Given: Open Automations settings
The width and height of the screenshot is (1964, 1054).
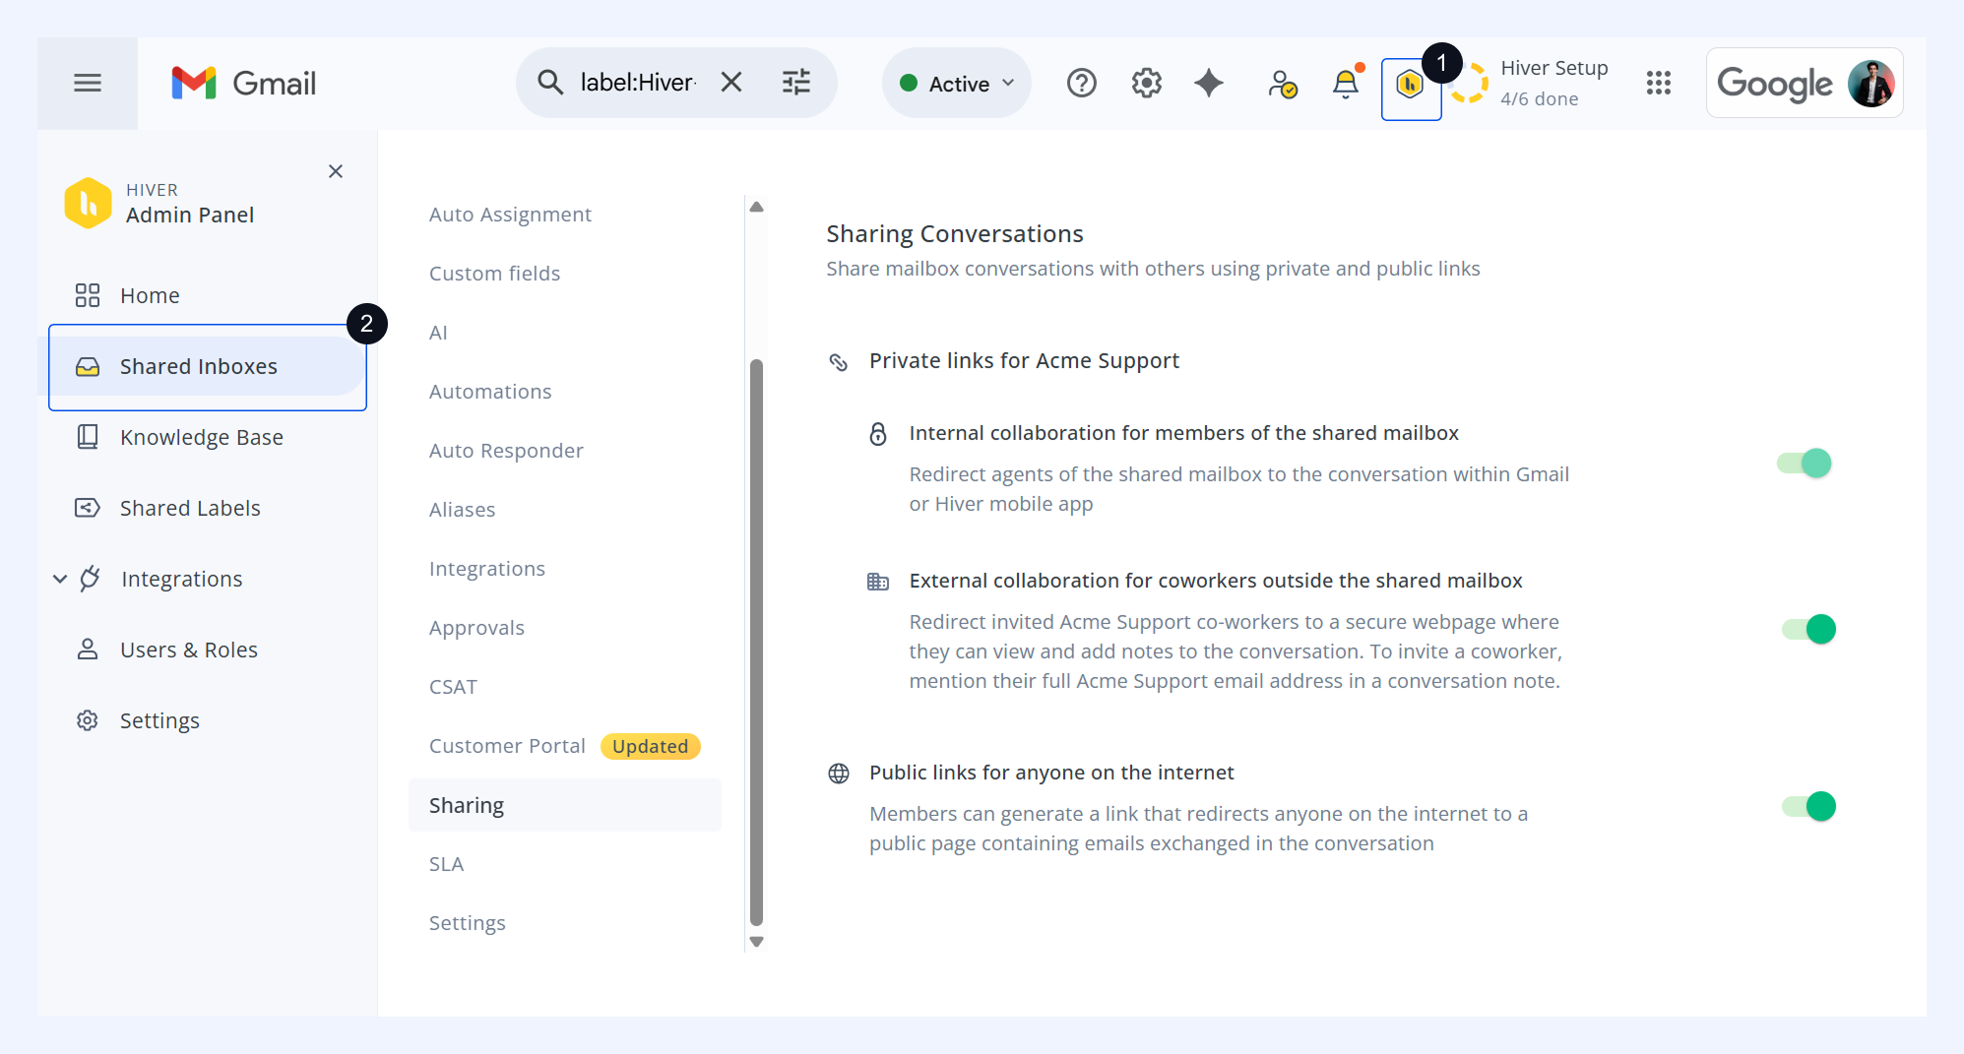Looking at the screenshot, I should tap(490, 392).
